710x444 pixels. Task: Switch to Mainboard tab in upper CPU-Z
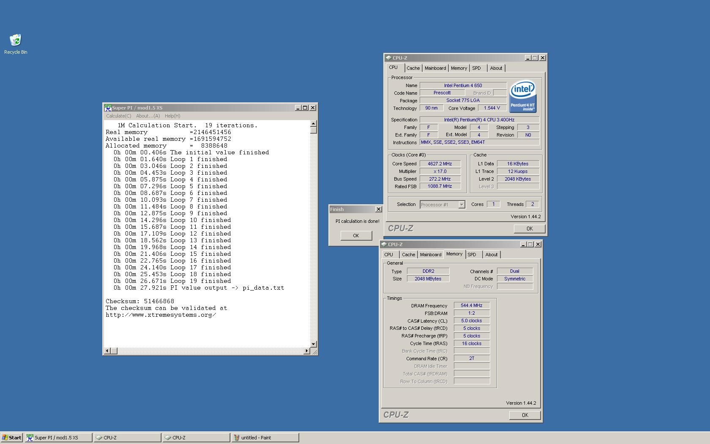[x=435, y=68]
